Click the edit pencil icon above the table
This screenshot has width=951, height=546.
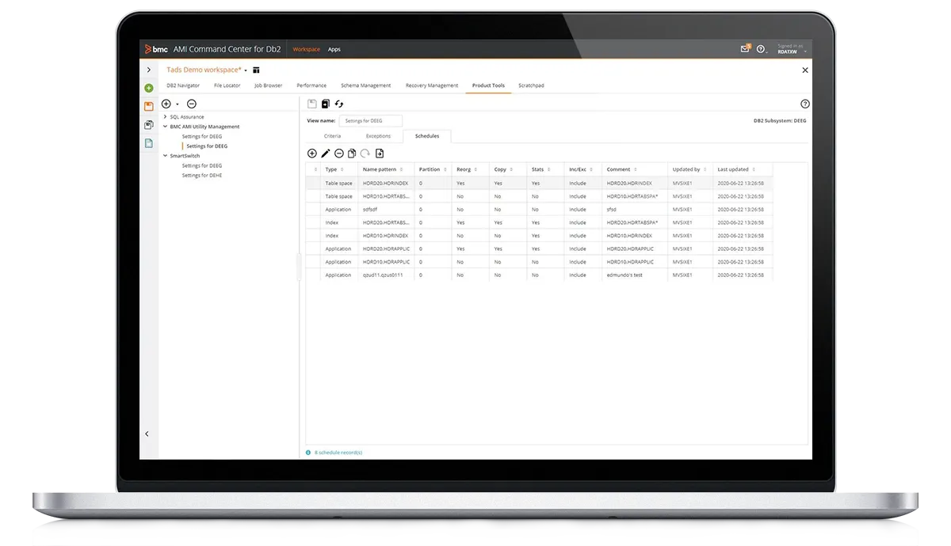(326, 154)
